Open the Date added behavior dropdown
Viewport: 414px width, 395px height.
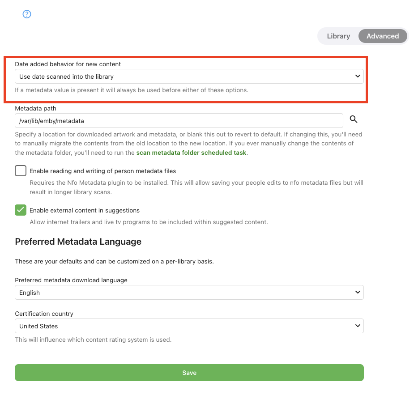[189, 76]
